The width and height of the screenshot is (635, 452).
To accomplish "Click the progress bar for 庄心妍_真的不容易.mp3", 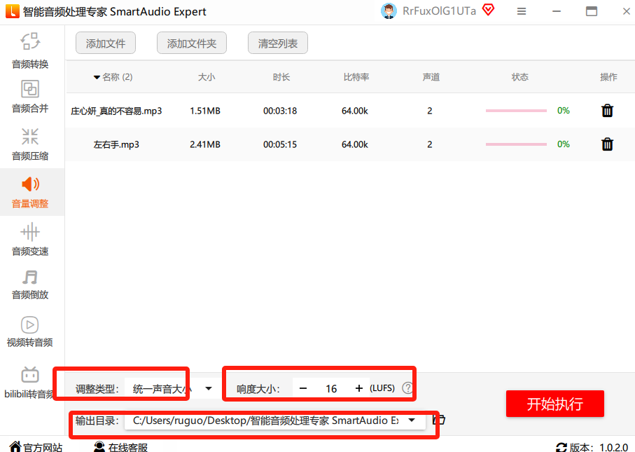I will tap(516, 111).
